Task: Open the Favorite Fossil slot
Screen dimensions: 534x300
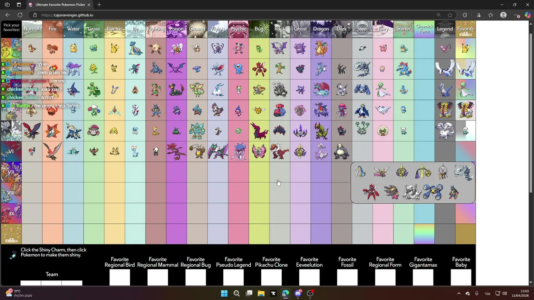Action: coord(347,277)
